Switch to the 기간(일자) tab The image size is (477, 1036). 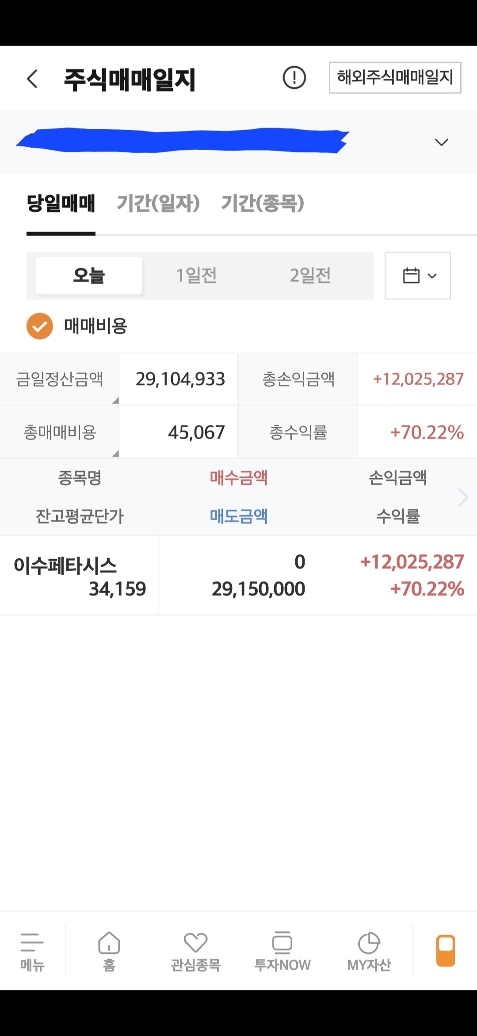[158, 203]
